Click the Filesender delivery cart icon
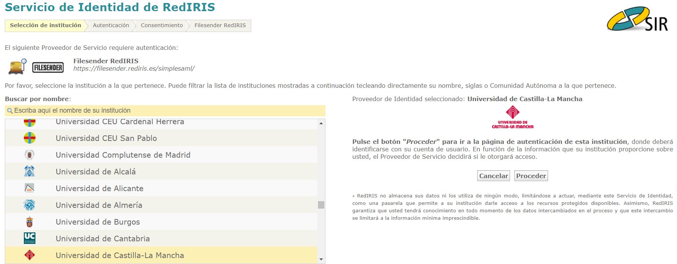The image size is (677, 264). pyautogui.click(x=18, y=67)
